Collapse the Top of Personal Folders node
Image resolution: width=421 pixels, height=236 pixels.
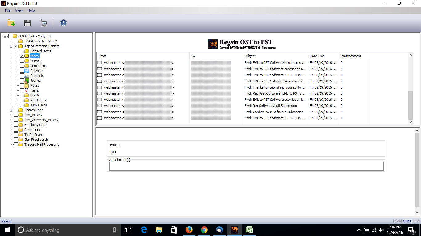coord(11,46)
